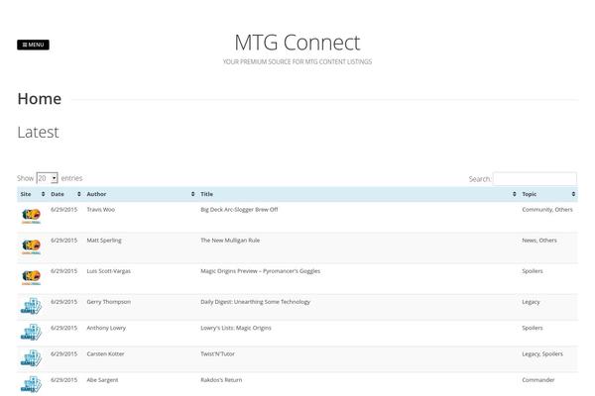Click Legacy topic in Gerry Thompson row

pyautogui.click(x=531, y=302)
